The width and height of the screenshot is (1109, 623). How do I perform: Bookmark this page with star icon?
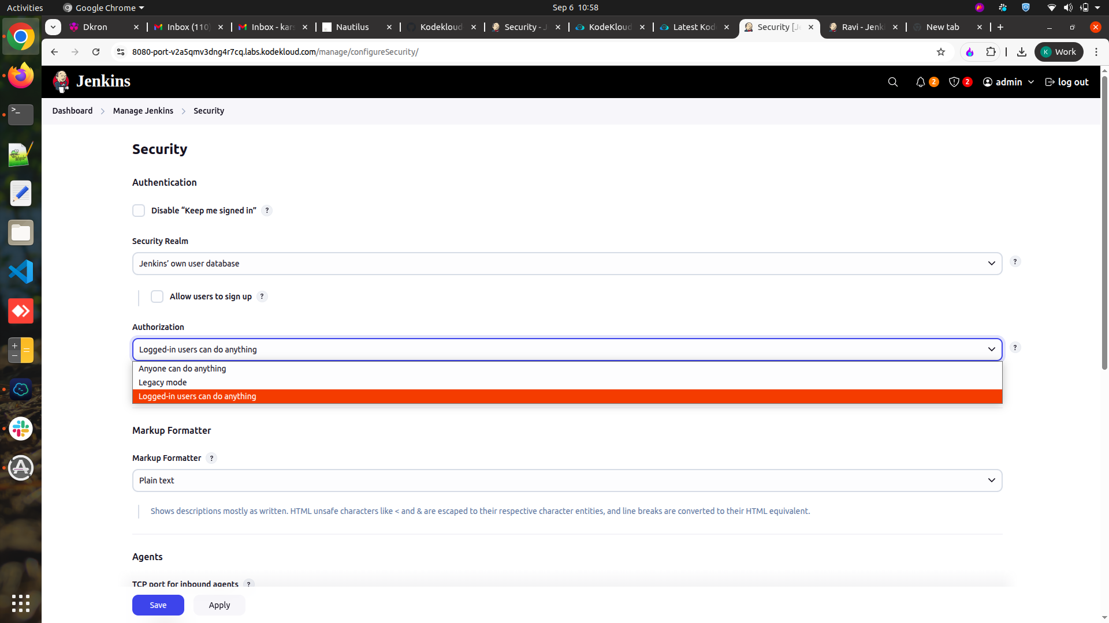pyautogui.click(x=941, y=52)
